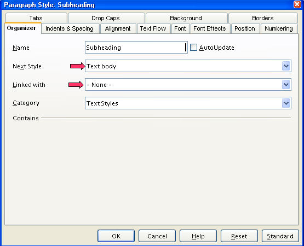304x246 pixels.
Task: Open the Category dropdown arrow
Action: [286, 103]
